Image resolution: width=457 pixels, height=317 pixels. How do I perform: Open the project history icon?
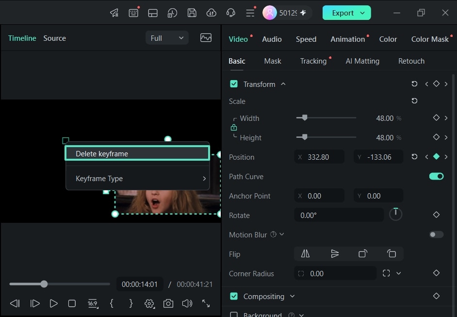(x=172, y=13)
